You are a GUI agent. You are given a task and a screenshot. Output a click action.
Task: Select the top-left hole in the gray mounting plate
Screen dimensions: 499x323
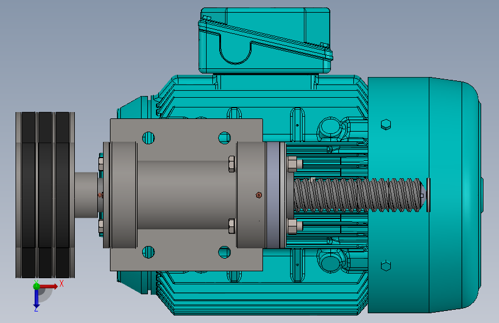[148, 138]
